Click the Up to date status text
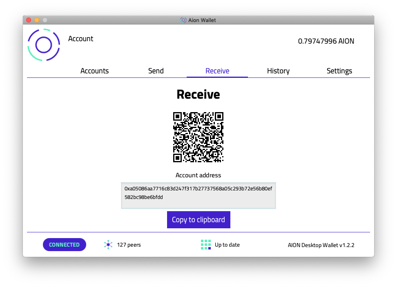397x287 pixels. pyautogui.click(x=227, y=245)
